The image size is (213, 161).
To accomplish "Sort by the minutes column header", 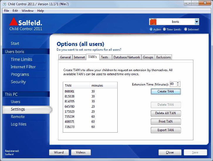I will tap(103, 85).
